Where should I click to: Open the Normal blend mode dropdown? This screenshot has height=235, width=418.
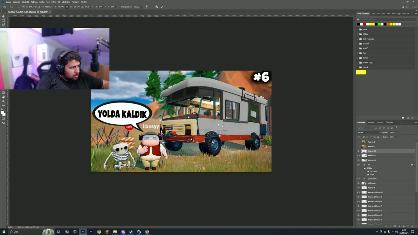click(x=368, y=132)
